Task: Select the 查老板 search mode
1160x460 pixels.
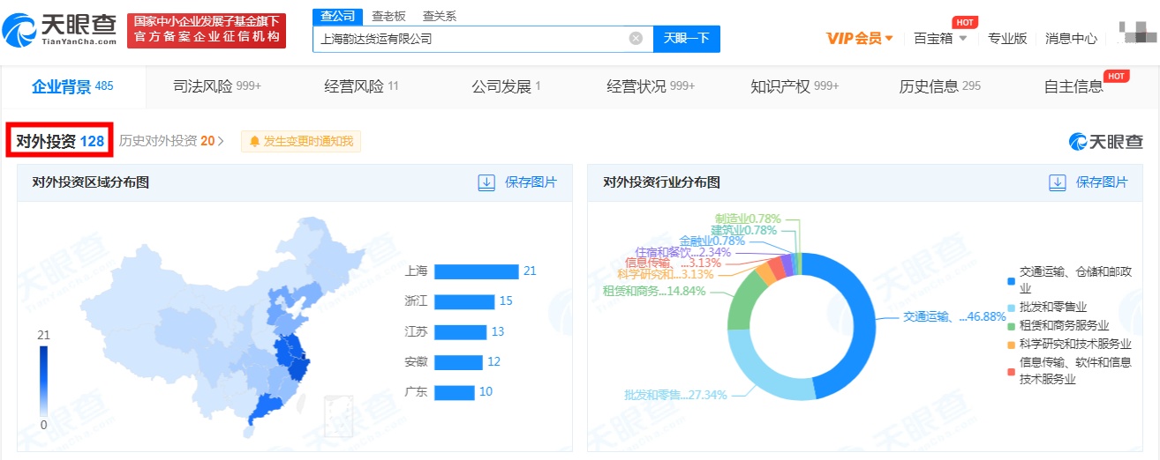Action: click(x=388, y=17)
